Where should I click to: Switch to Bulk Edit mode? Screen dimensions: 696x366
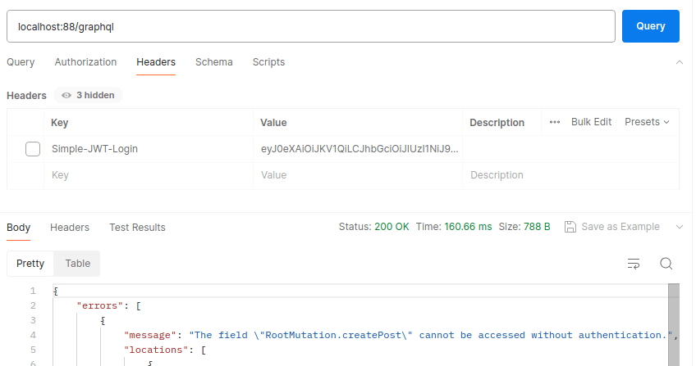(591, 122)
